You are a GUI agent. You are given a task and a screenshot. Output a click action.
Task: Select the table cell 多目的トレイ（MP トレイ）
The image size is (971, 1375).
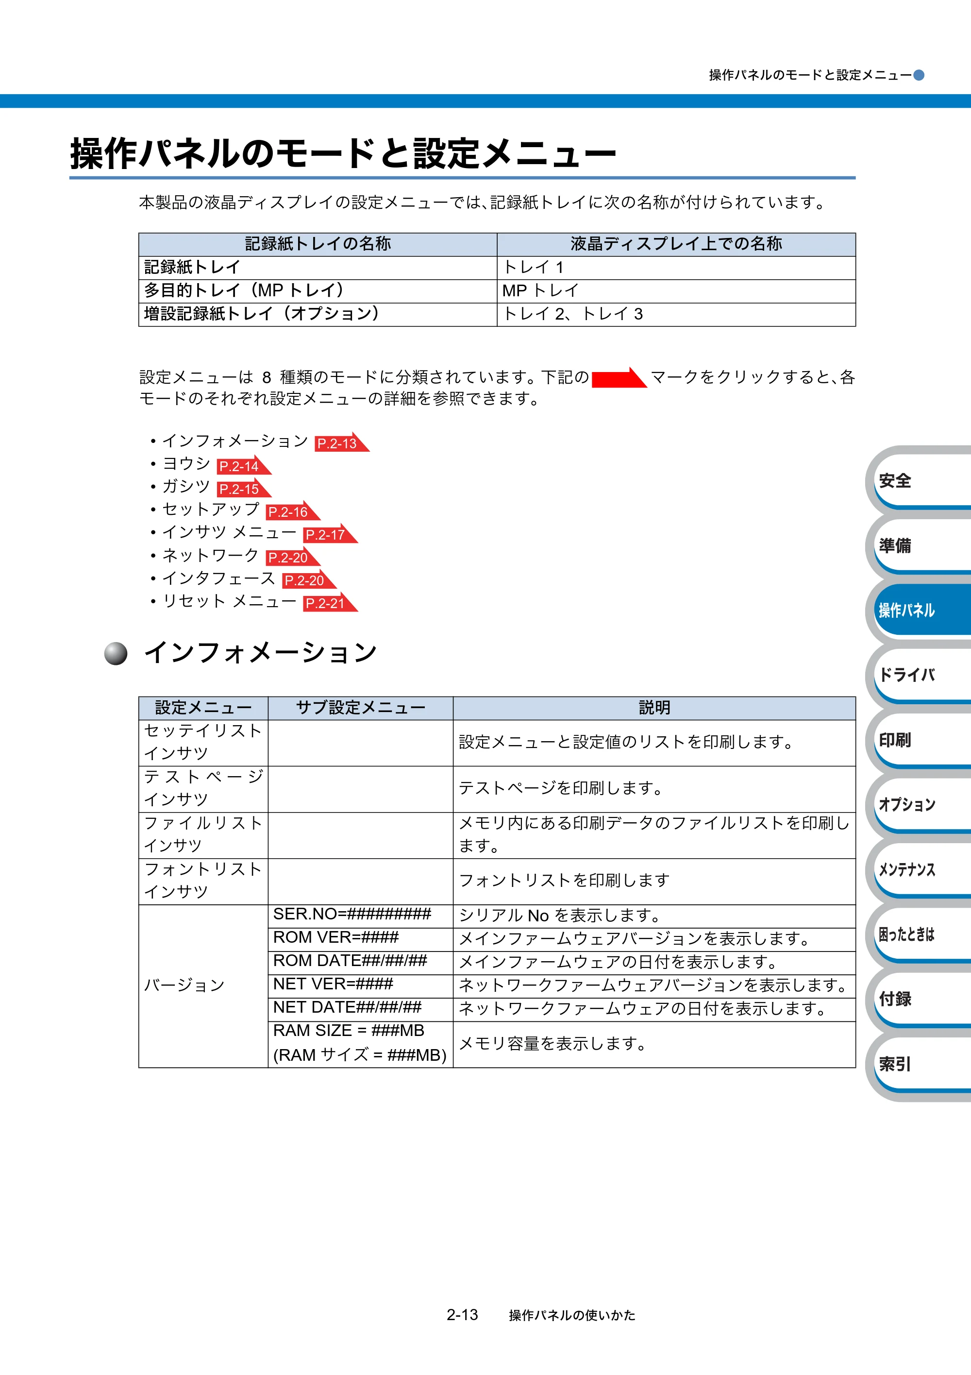click(318, 291)
